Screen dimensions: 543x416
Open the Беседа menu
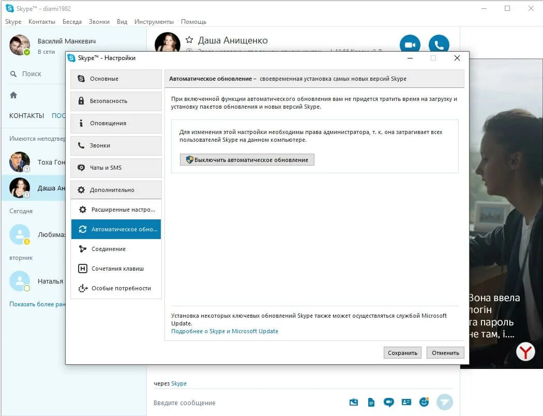coord(72,22)
